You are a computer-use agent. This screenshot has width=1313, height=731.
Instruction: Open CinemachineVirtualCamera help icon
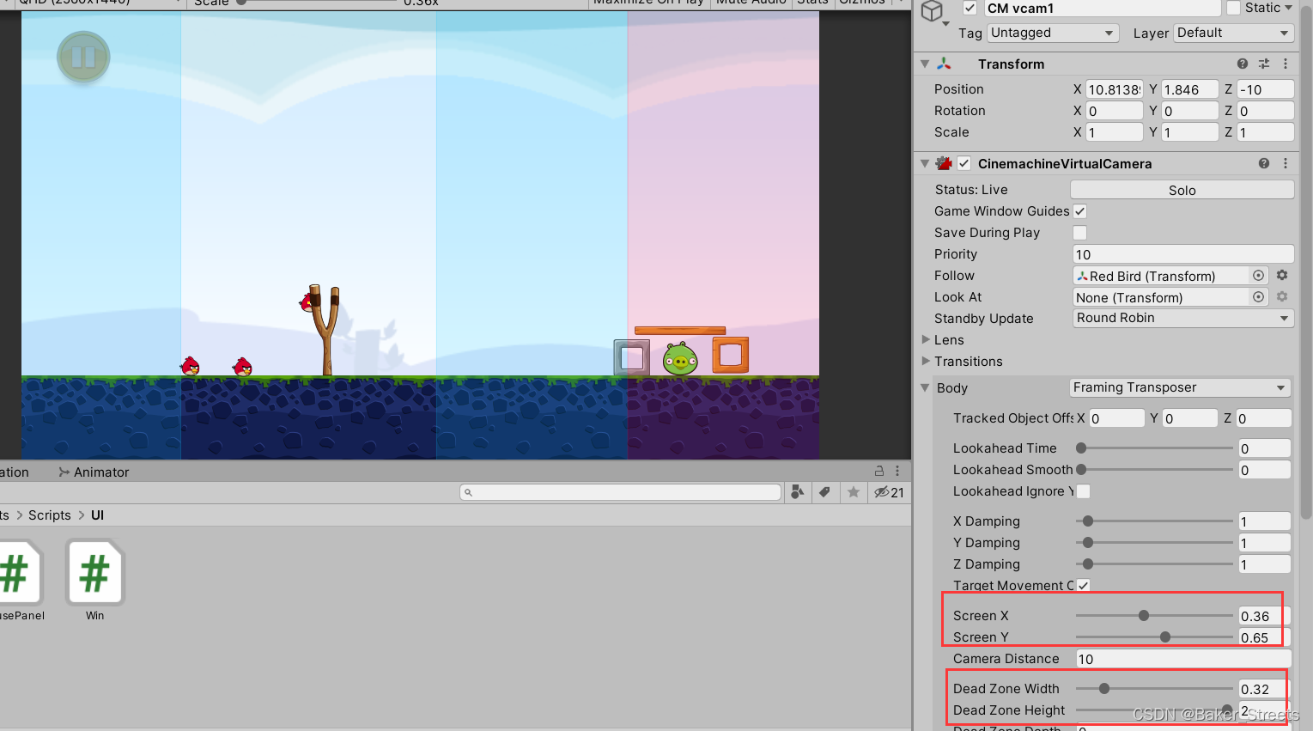(x=1264, y=163)
